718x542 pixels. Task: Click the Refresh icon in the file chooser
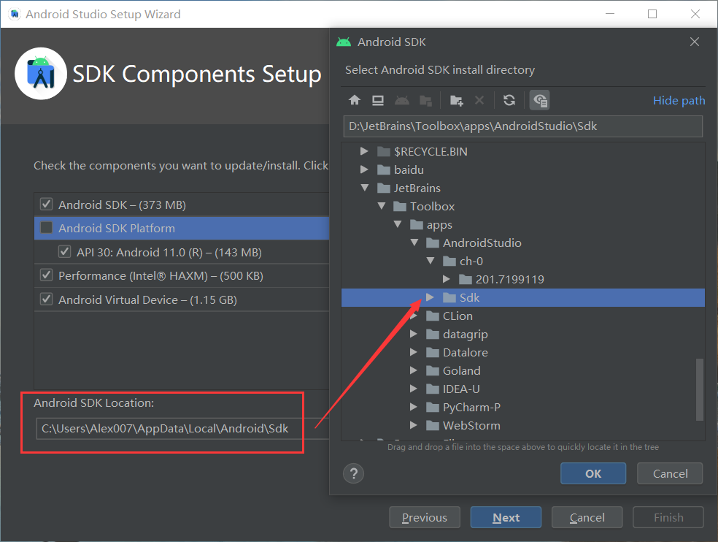point(509,100)
